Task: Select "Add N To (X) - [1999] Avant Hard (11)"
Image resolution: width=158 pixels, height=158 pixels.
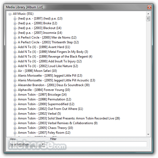Action: (44, 47)
